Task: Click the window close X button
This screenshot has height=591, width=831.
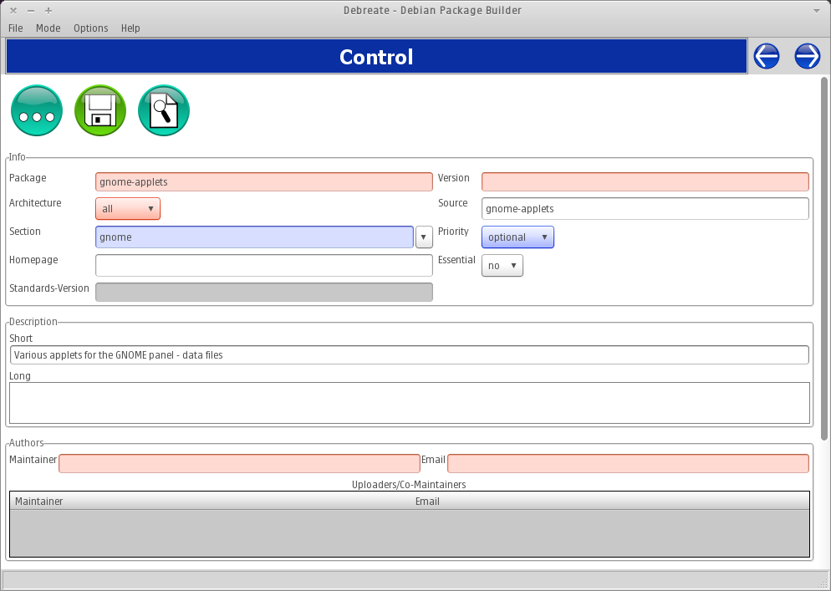Action: 13,11
